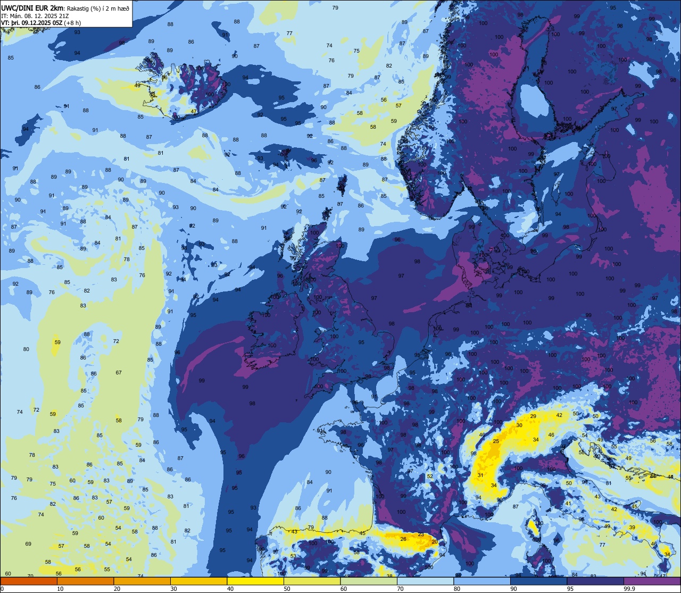This screenshot has height=593, width=681.
Task: Select the 60–70 pale green legend segment
Action: coord(369,581)
